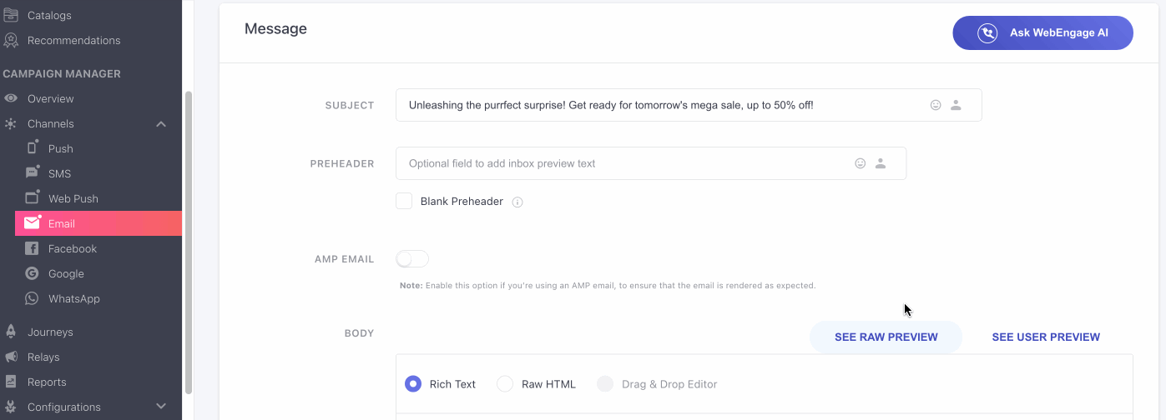Open emoji picker in Preheader field
The image size is (1166, 420).
point(860,163)
